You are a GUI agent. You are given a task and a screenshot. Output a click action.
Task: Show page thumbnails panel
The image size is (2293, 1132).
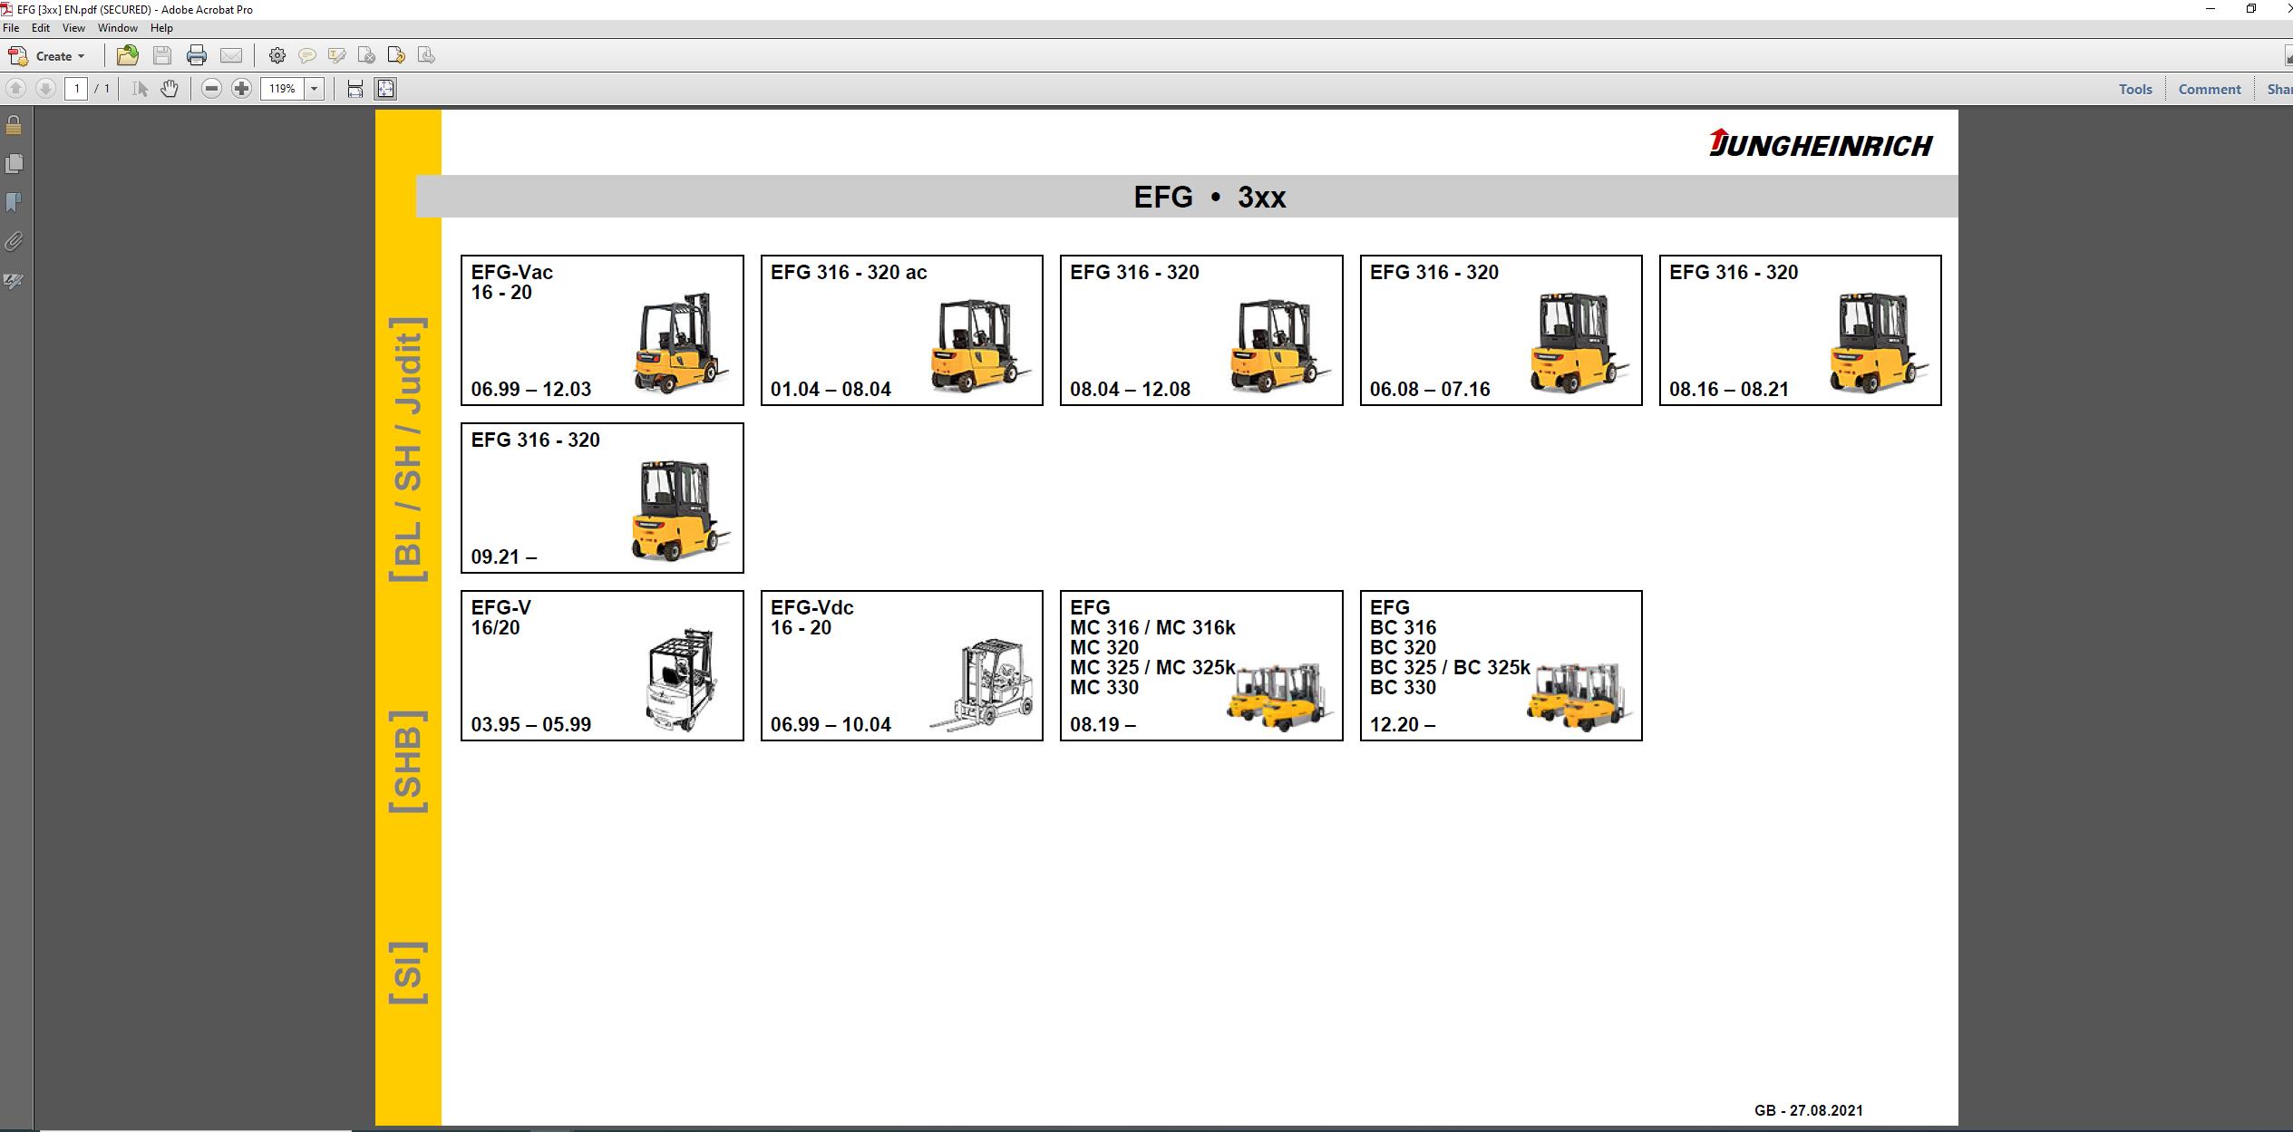pyautogui.click(x=14, y=164)
